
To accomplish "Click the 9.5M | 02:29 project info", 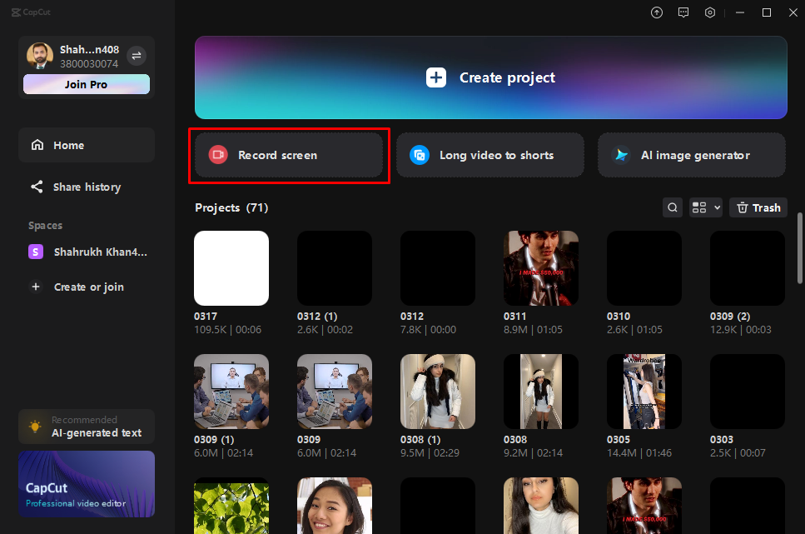I will click(x=430, y=453).
